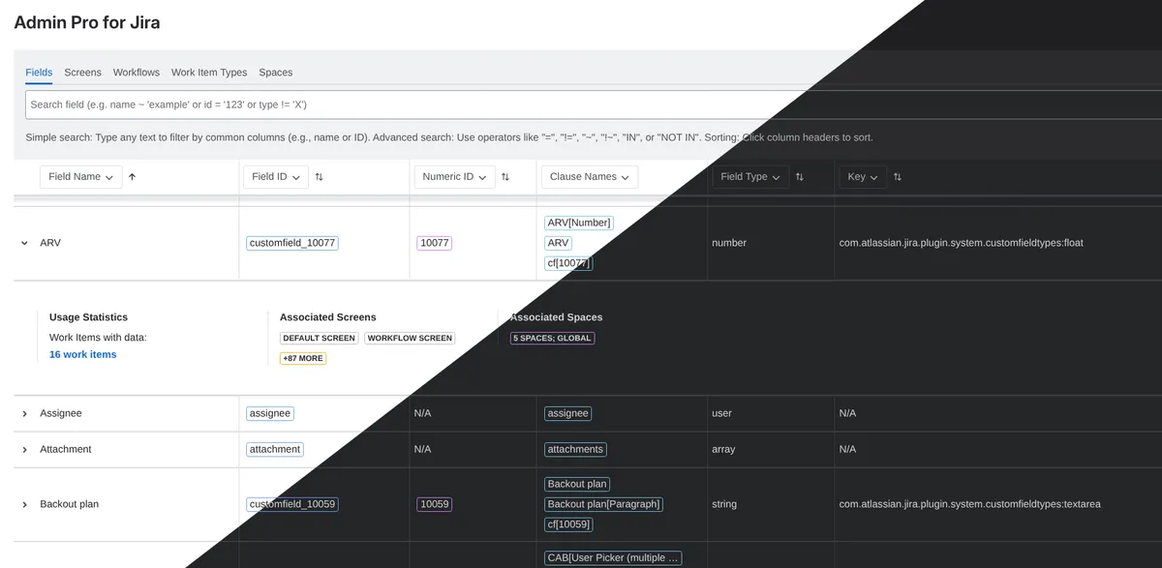
Task: Click the customfieldtypes:float key value
Action: click(961, 243)
